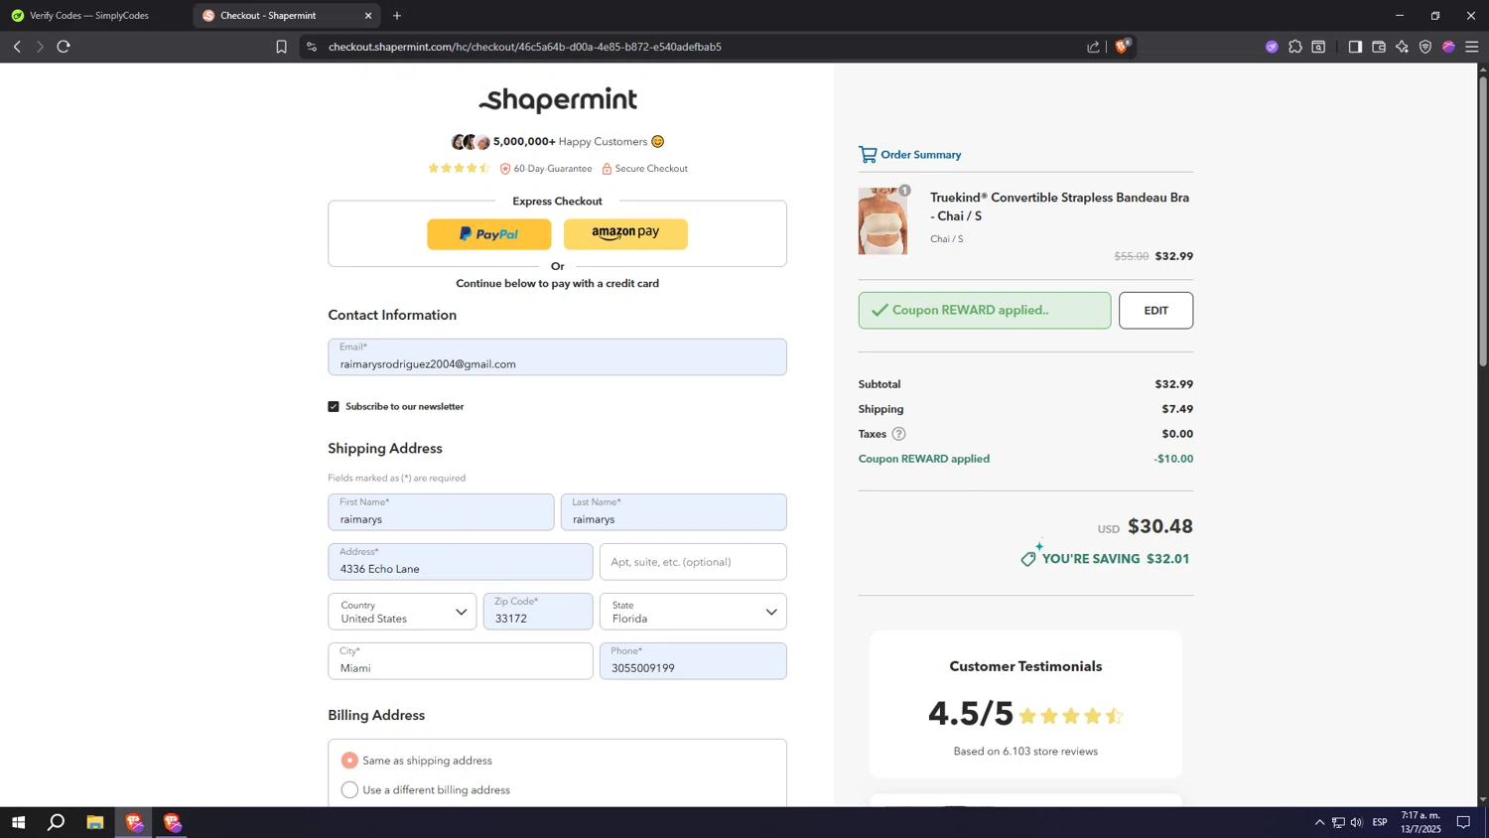
Task: Click the Order Summary cart icon
Action: (x=868, y=154)
